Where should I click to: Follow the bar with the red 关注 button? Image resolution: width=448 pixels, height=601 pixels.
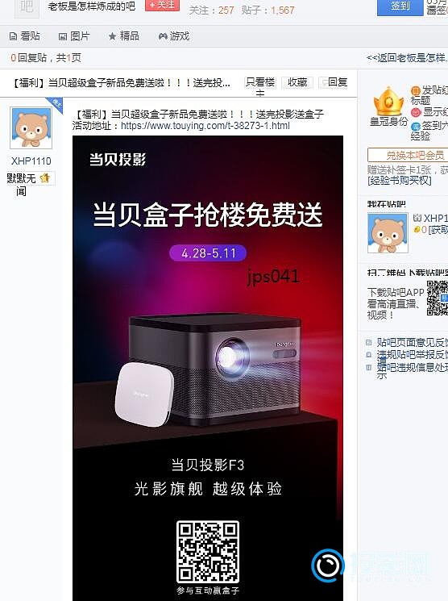click(x=162, y=5)
